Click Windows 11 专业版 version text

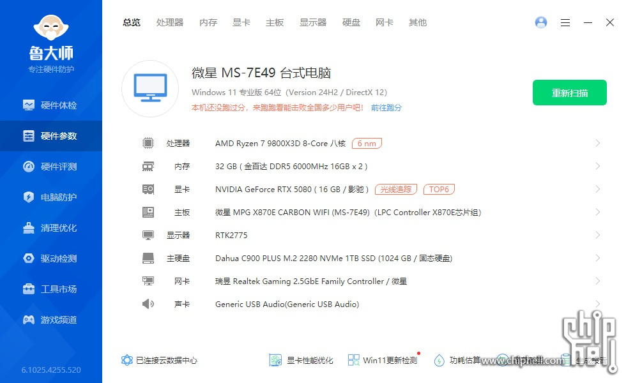289,92
